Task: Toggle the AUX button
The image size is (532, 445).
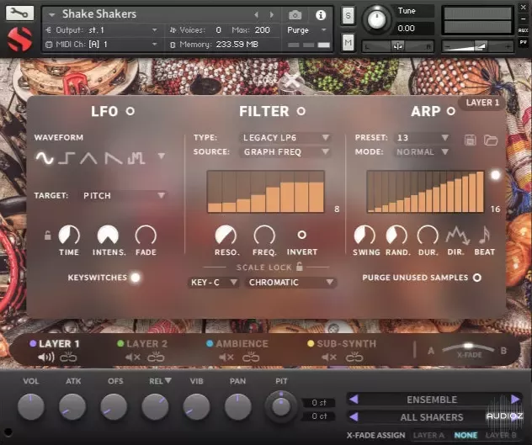Action: click(x=524, y=30)
